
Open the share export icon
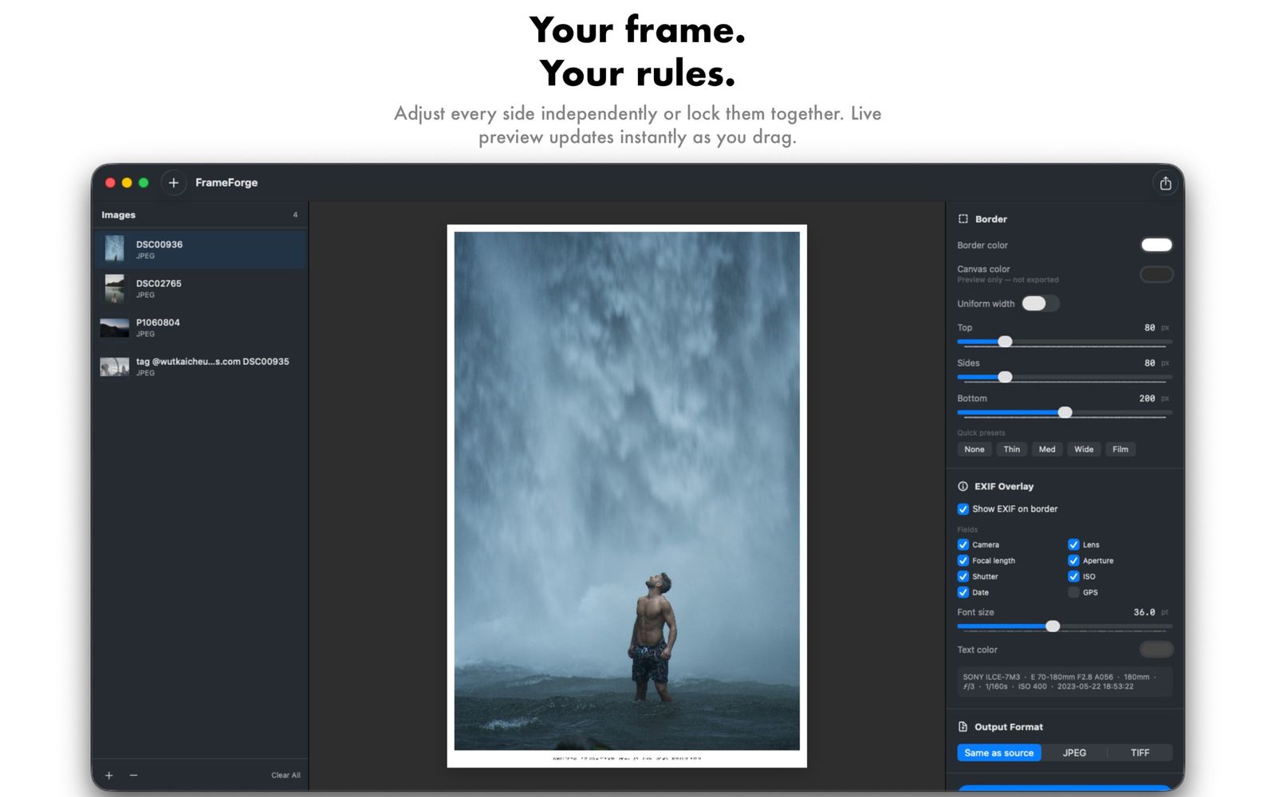[1165, 183]
